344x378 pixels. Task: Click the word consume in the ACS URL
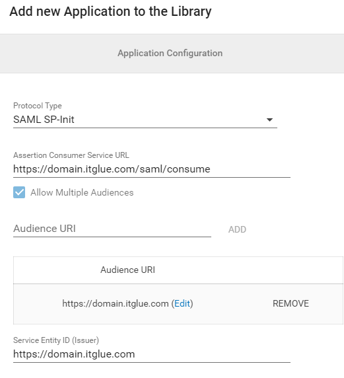point(189,169)
